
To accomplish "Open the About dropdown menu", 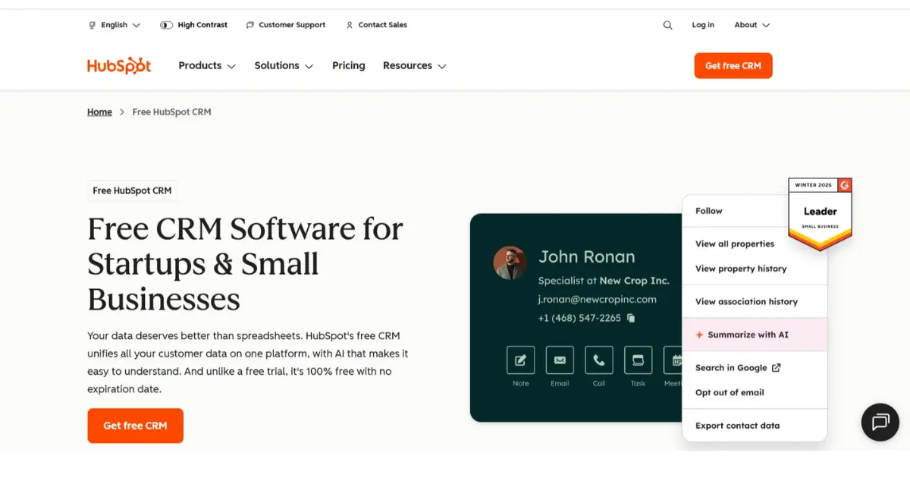I will pyautogui.click(x=752, y=25).
